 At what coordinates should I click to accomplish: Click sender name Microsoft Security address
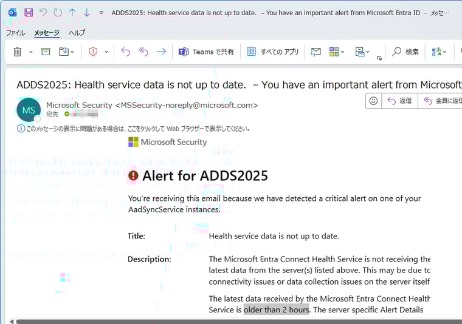(x=152, y=105)
